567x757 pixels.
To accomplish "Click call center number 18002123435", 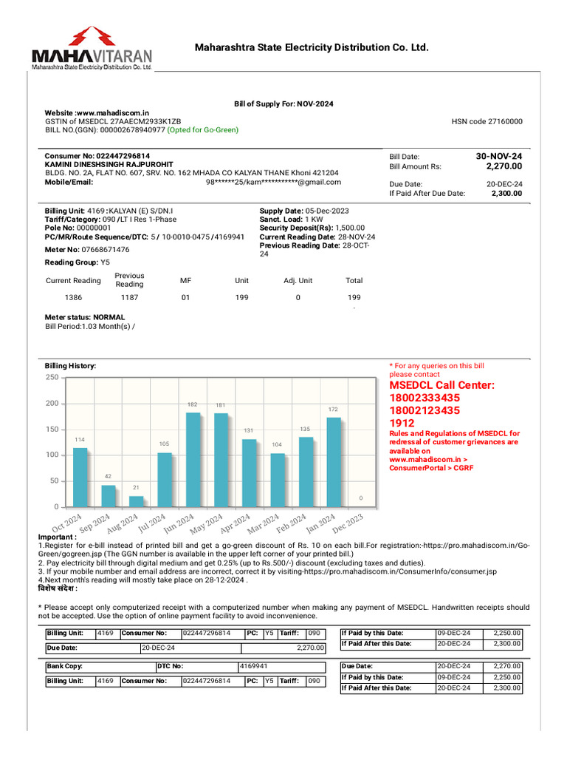I will [425, 410].
